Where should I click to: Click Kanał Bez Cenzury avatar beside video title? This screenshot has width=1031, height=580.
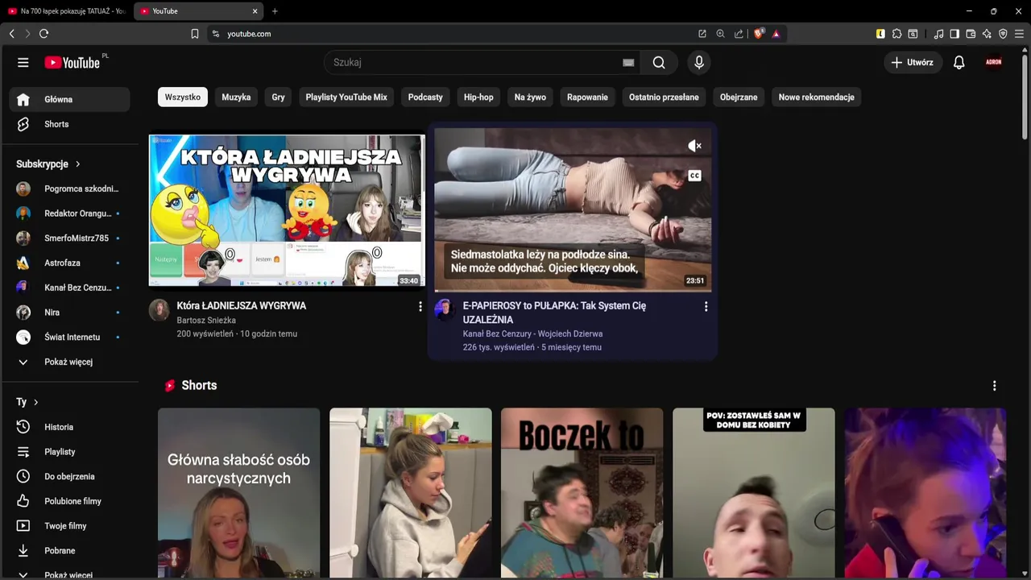(445, 310)
